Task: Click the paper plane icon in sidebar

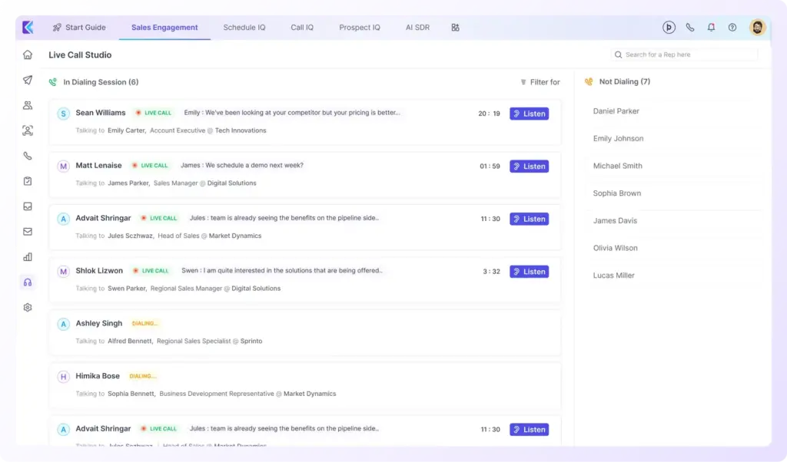Action: tap(28, 80)
